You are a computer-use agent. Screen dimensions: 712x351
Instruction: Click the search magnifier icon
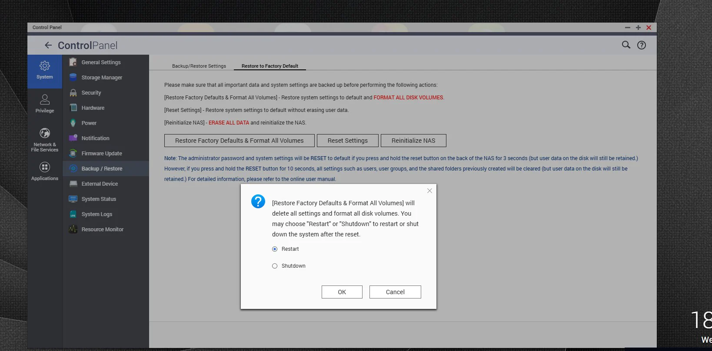626,45
